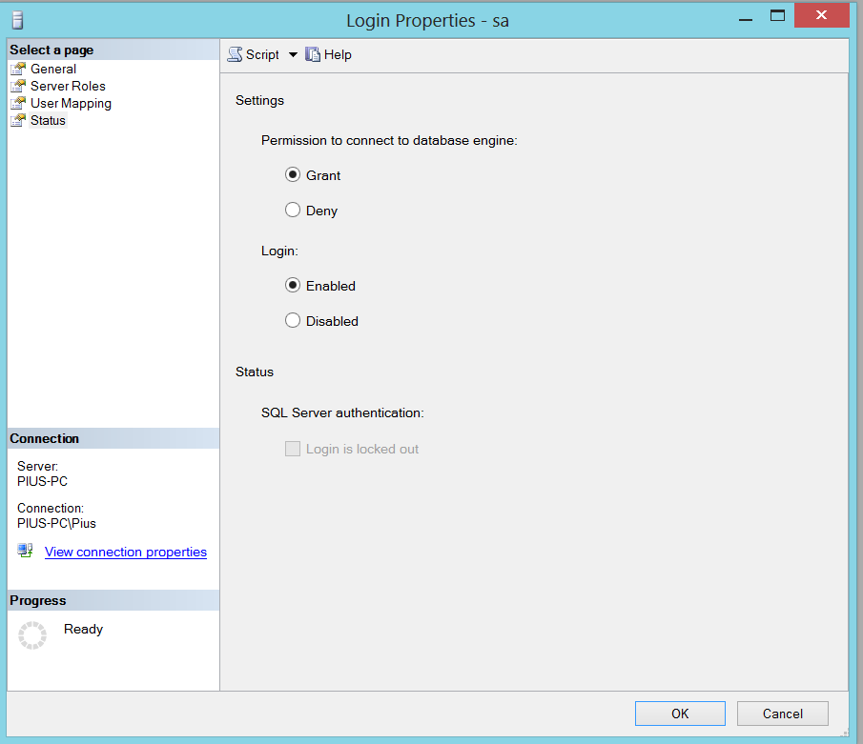863x744 pixels.
Task: Click the Script toolbar button
Action: pos(254,54)
